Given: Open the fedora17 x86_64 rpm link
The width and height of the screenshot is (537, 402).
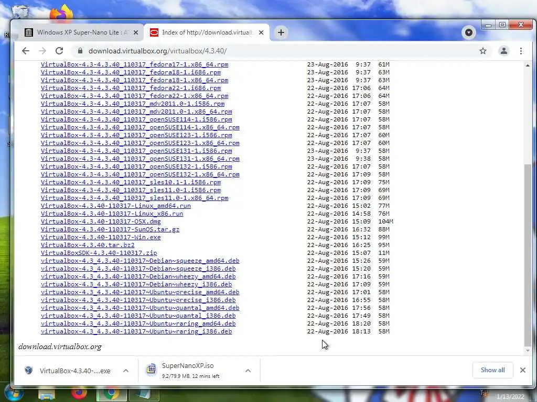Looking at the screenshot, I should [135, 64].
